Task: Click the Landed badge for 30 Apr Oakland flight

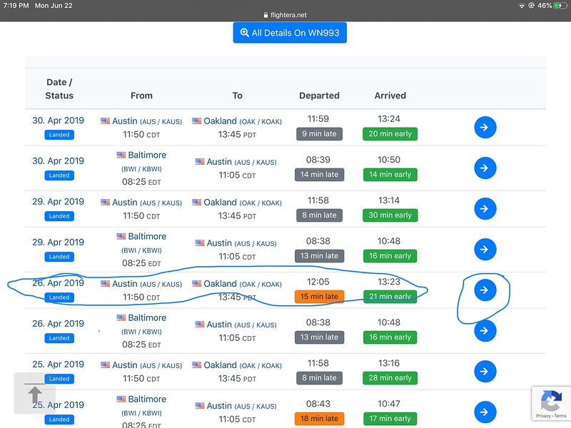Action: tap(59, 135)
